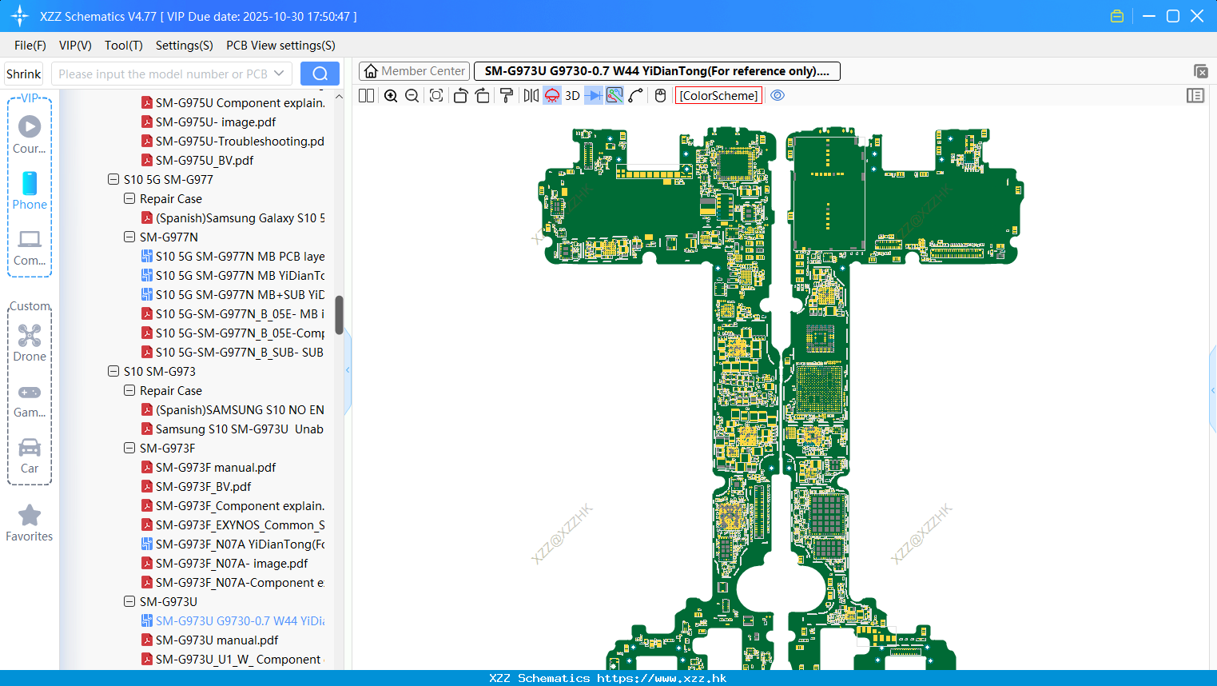Toggle the eye visibility icon

click(x=778, y=95)
